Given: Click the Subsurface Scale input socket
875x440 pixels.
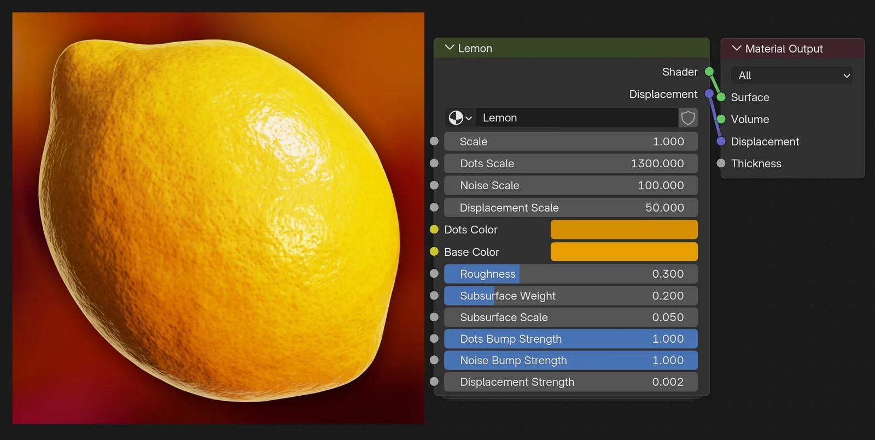Looking at the screenshot, I should pos(434,317).
